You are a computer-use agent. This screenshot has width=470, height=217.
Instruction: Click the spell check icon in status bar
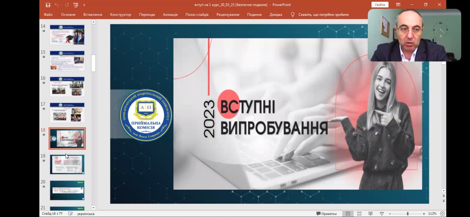[70, 214]
